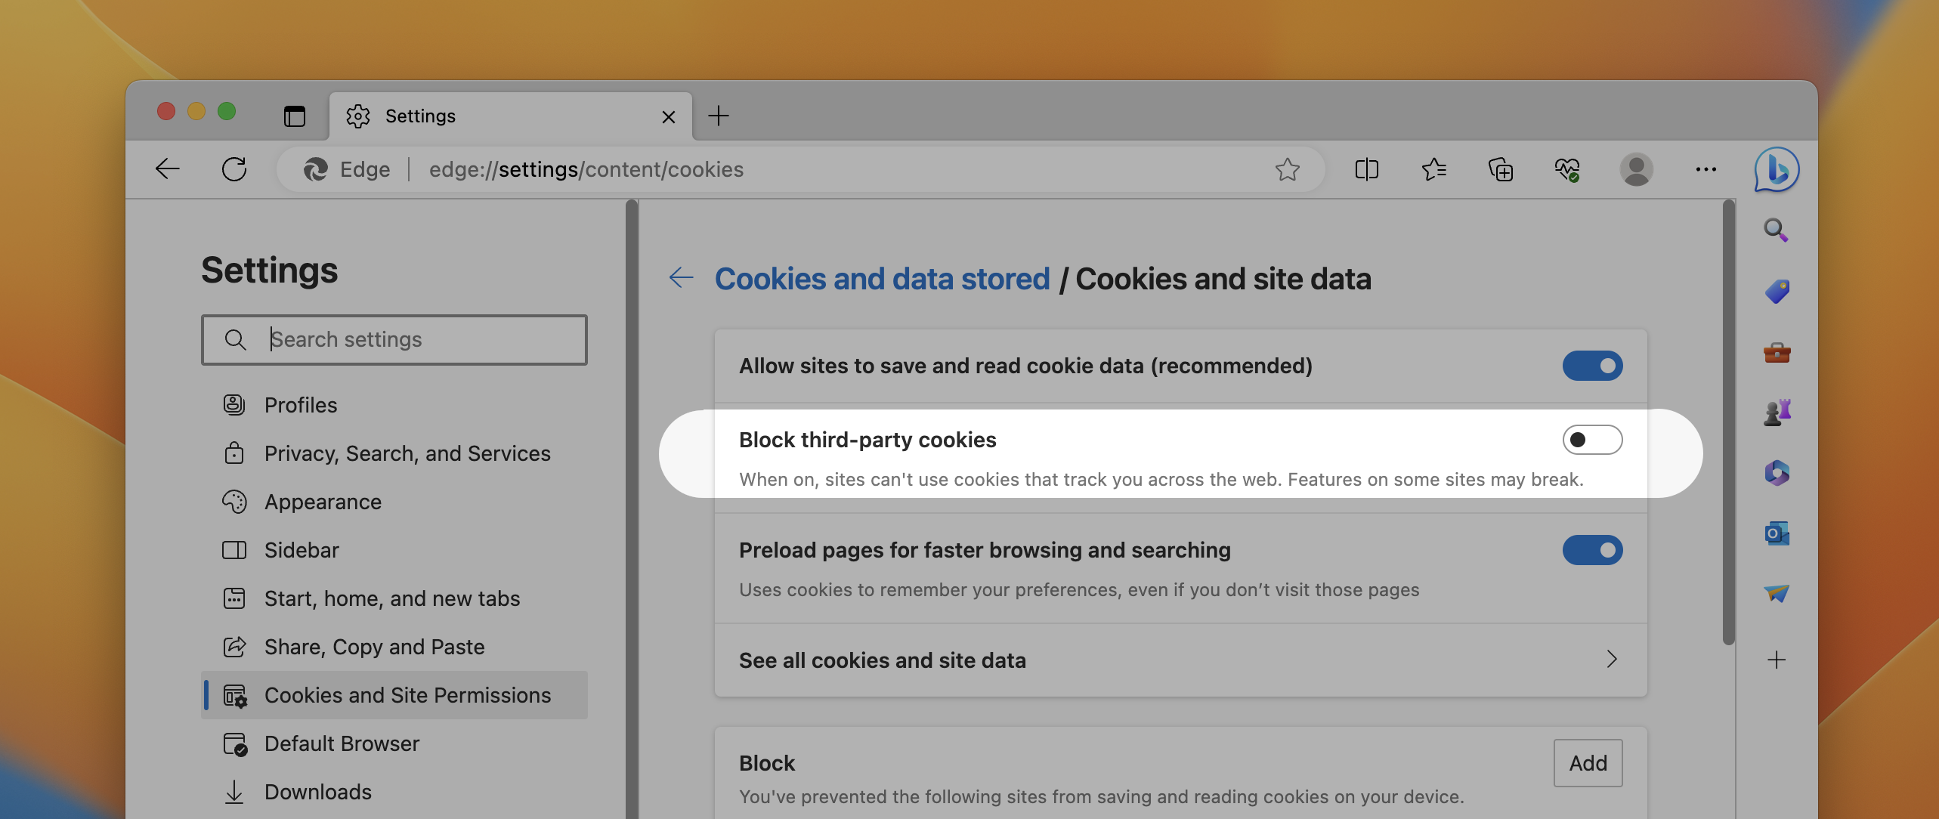Enable Block third-party cookies
The image size is (1939, 819).
pyautogui.click(x=1593, y=439)
